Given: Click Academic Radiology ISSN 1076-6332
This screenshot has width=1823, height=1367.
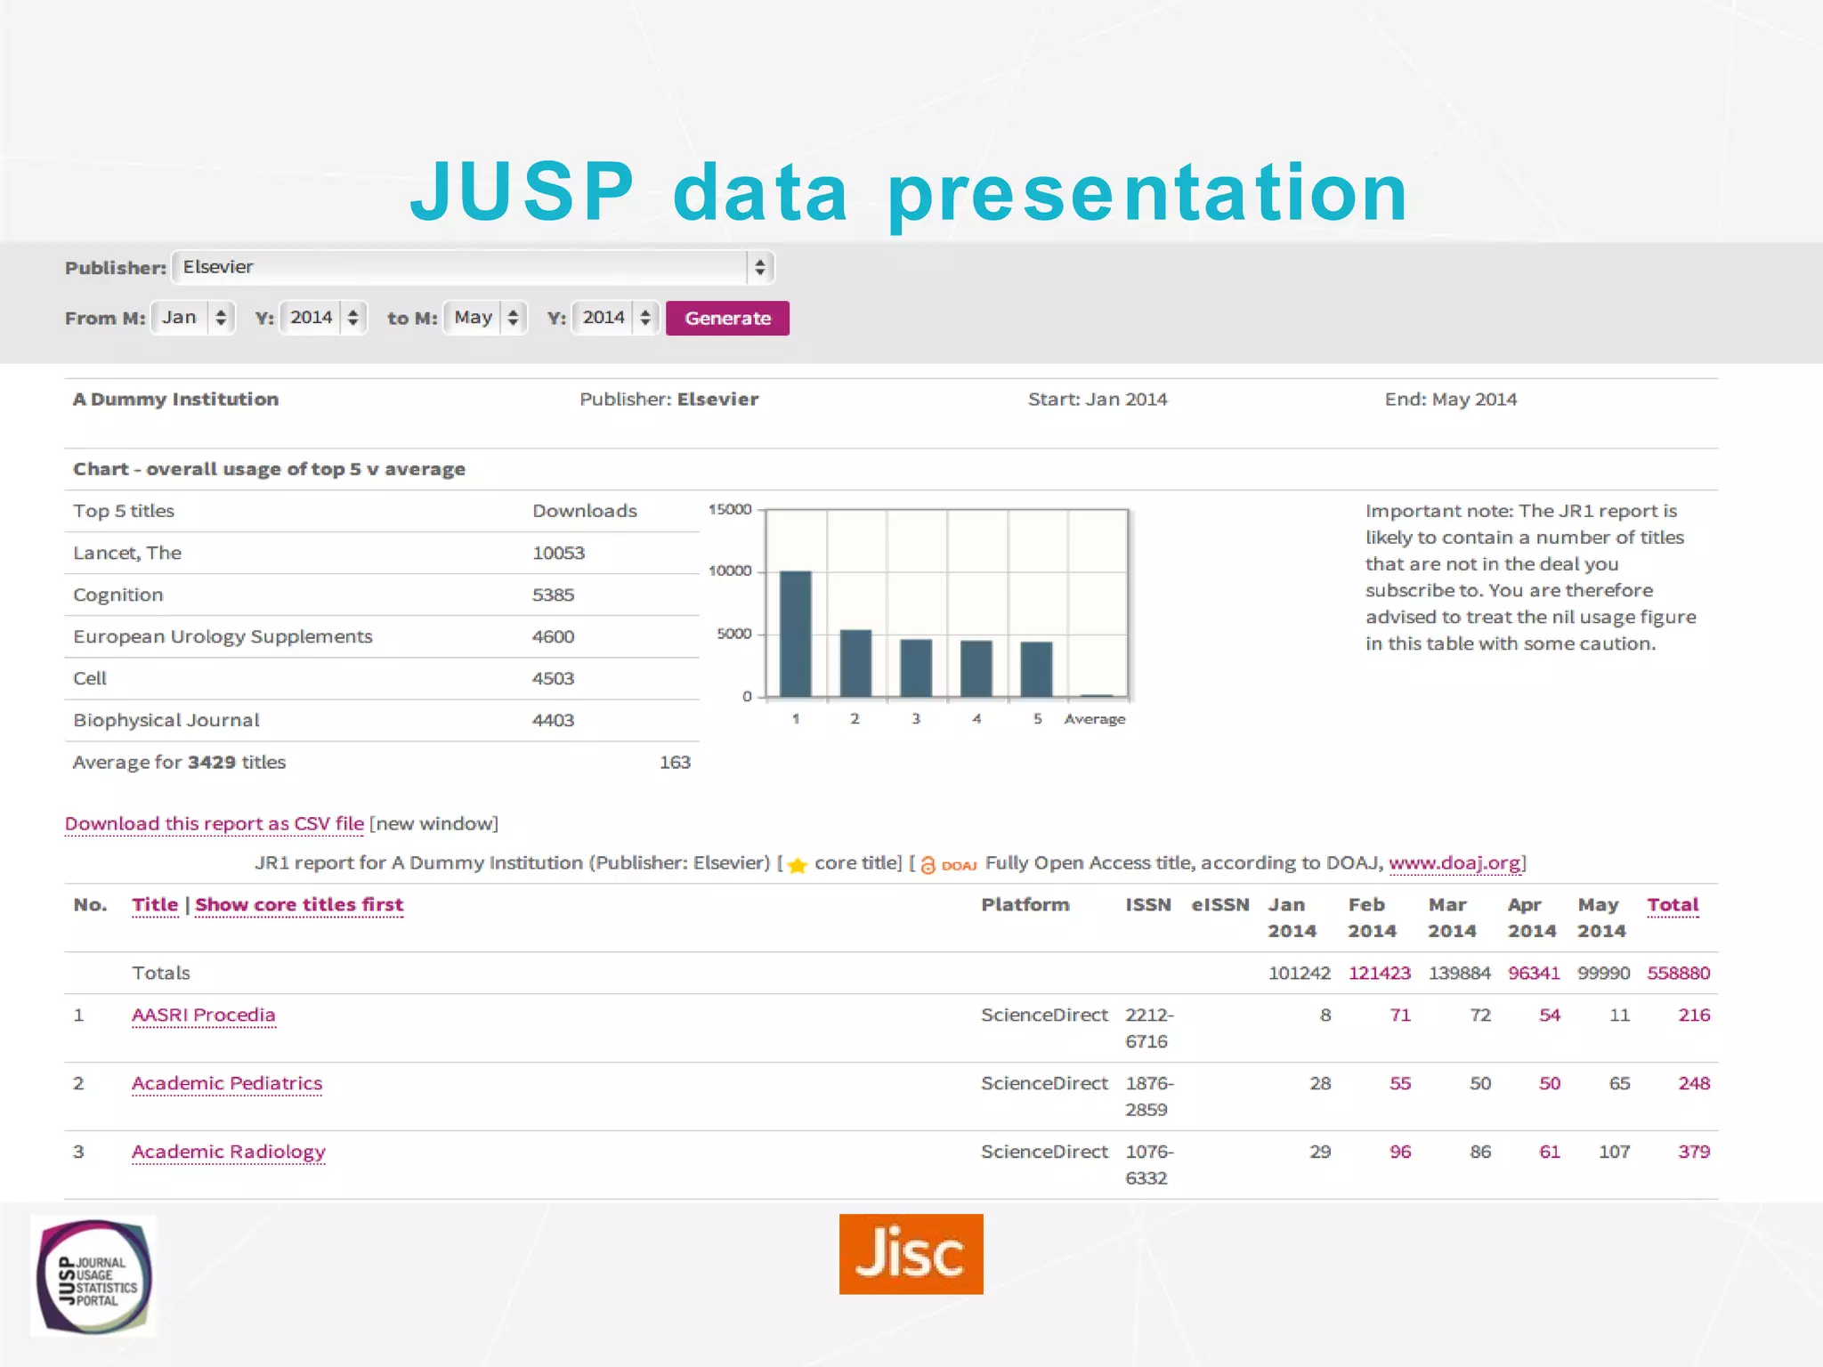Looking at the screenshot, I should tap(1149, 1166).
